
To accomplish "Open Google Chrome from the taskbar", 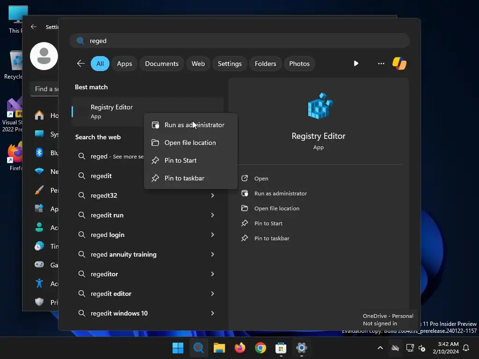I will (x=260, y=348).
